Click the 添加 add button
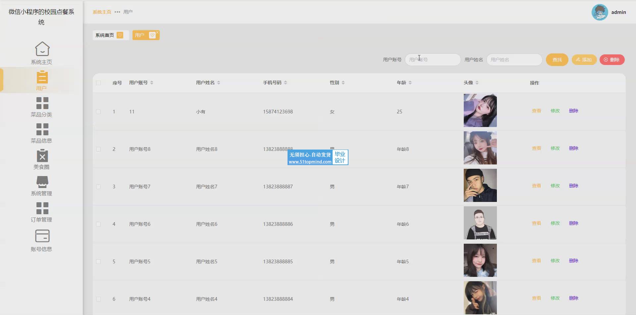This screenshot has width=636, height=315. (x=584, y=60)
